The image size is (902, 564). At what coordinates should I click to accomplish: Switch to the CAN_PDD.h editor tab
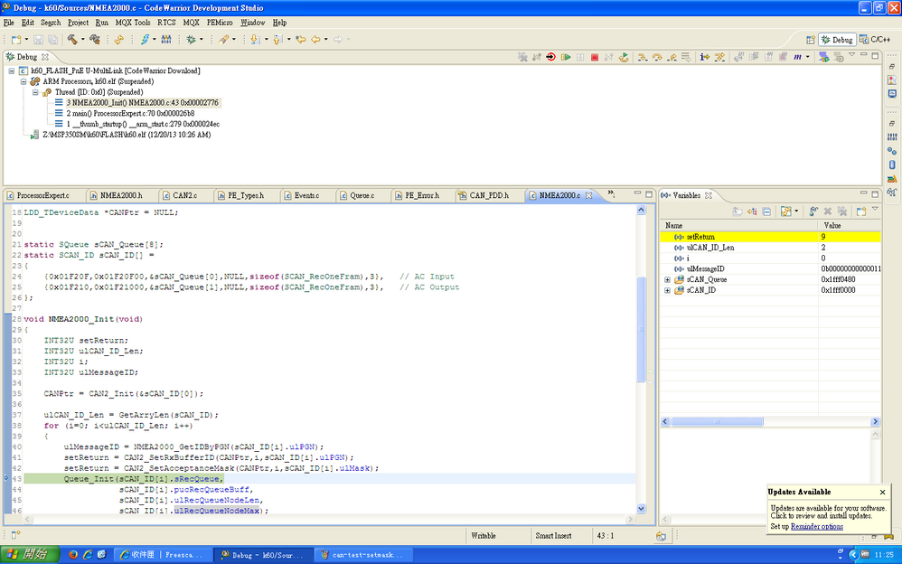pyautogui.click(x=488, y=195)
